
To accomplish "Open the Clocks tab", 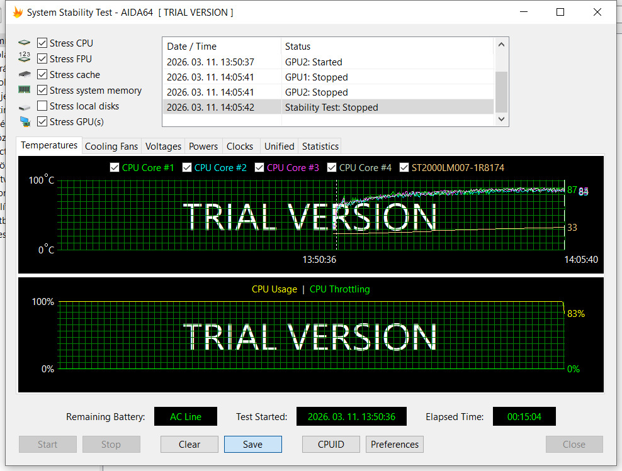I will click(240, 147).
